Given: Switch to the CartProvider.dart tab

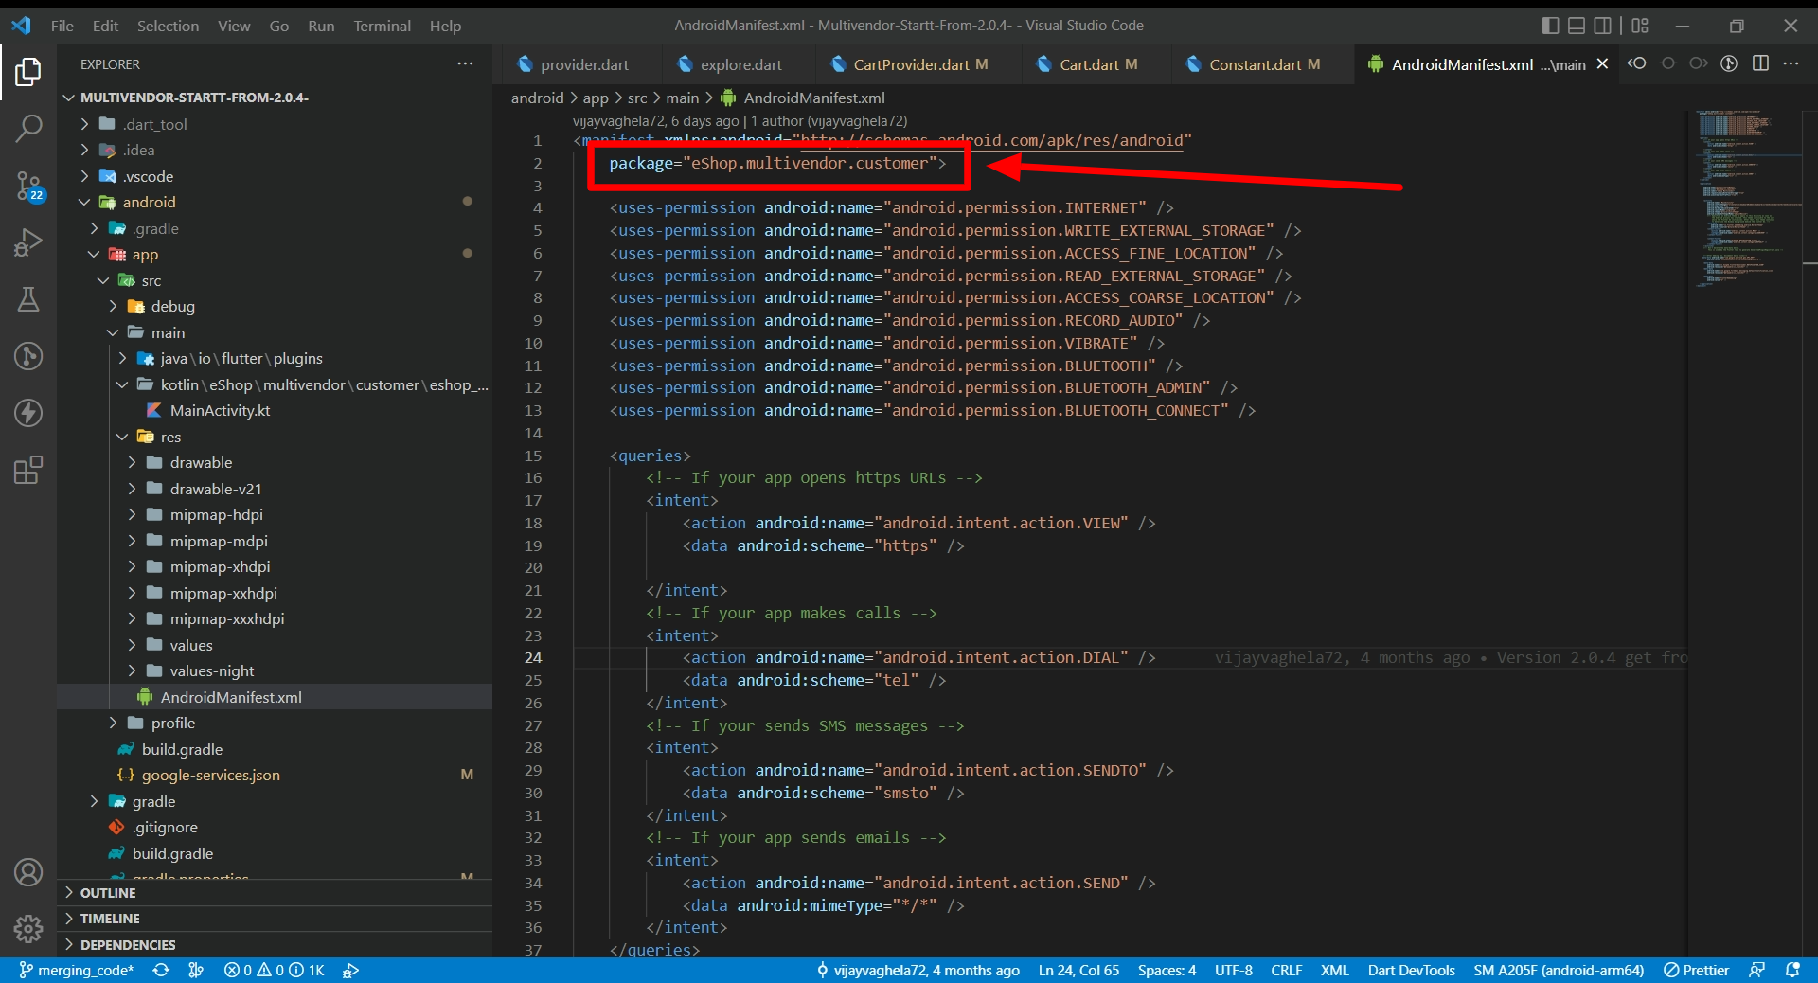Looking at the screenshot, I should click(910, 64).
